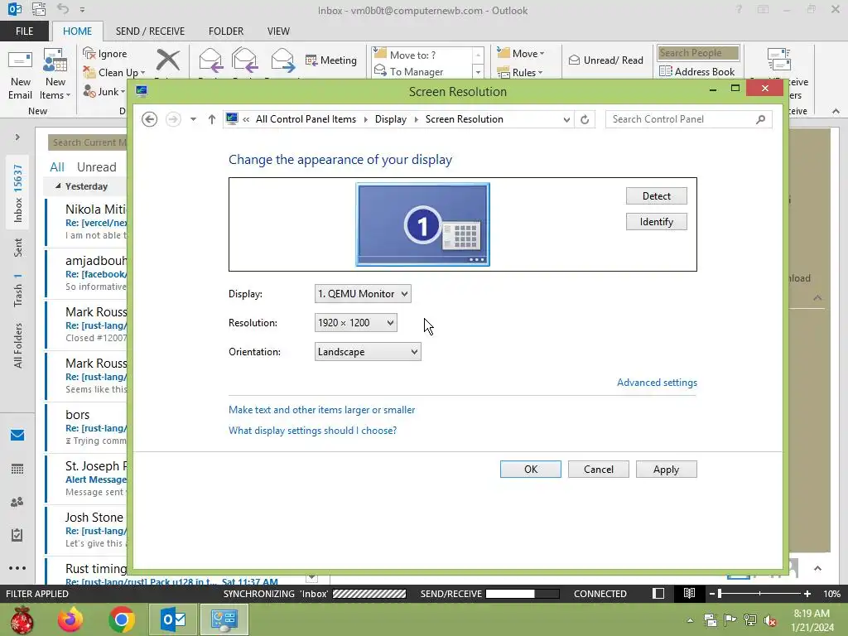Click the Unread filter in message list
The height and width of the screenshot is (636, 848).
(x=96, y=167)
